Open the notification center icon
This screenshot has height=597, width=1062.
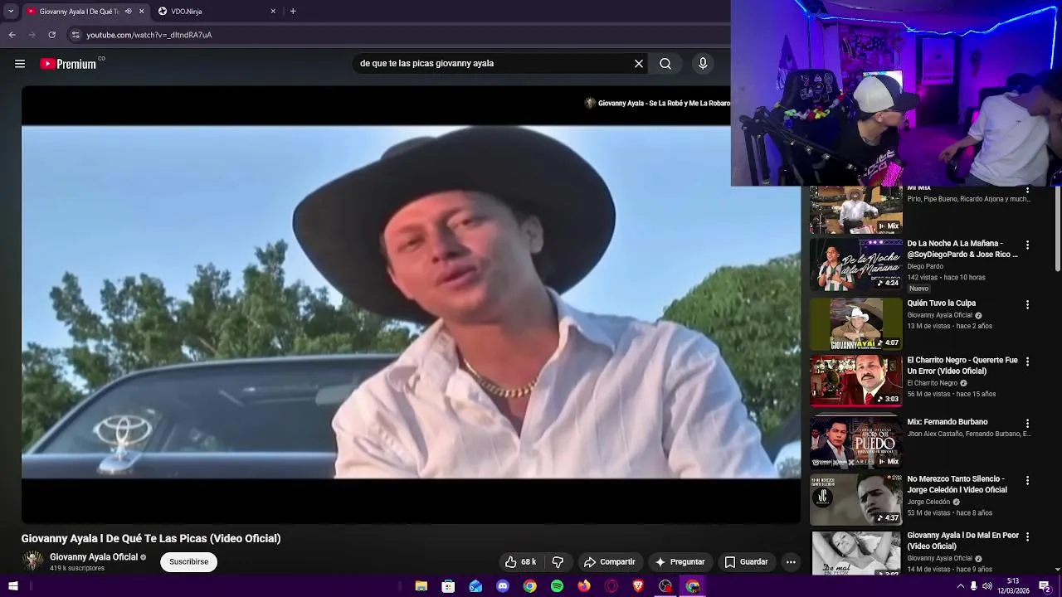[x=1045, y=586]
